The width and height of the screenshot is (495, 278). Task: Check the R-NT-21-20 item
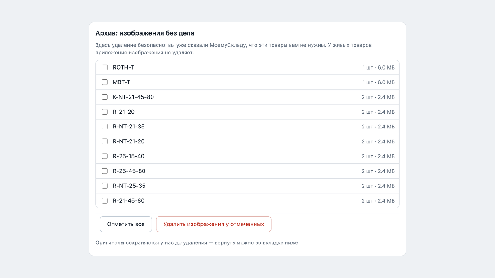point(105,141)
